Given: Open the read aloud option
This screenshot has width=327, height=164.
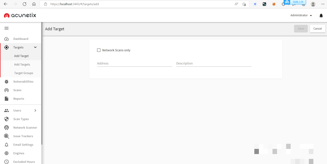Looking at the screenshot, I should coord(236,4).
